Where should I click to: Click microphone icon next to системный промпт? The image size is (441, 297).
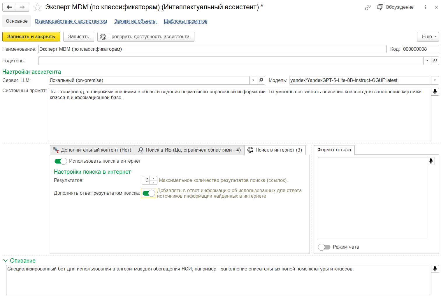(435, 91)
